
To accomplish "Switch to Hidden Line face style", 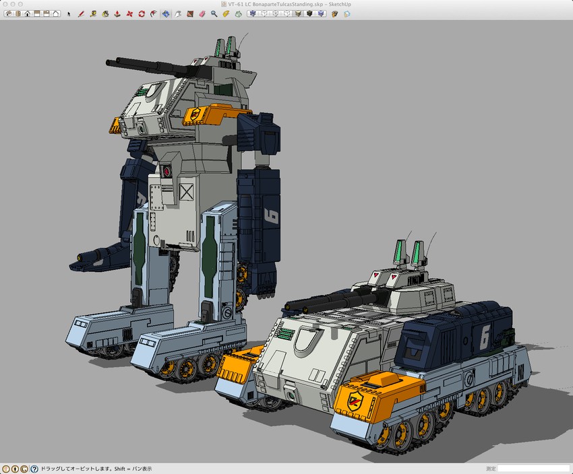I will (x=286, y=14).
